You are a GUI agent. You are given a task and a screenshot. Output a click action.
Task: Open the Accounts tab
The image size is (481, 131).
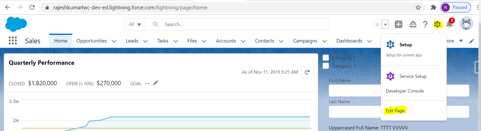[226, 41]
